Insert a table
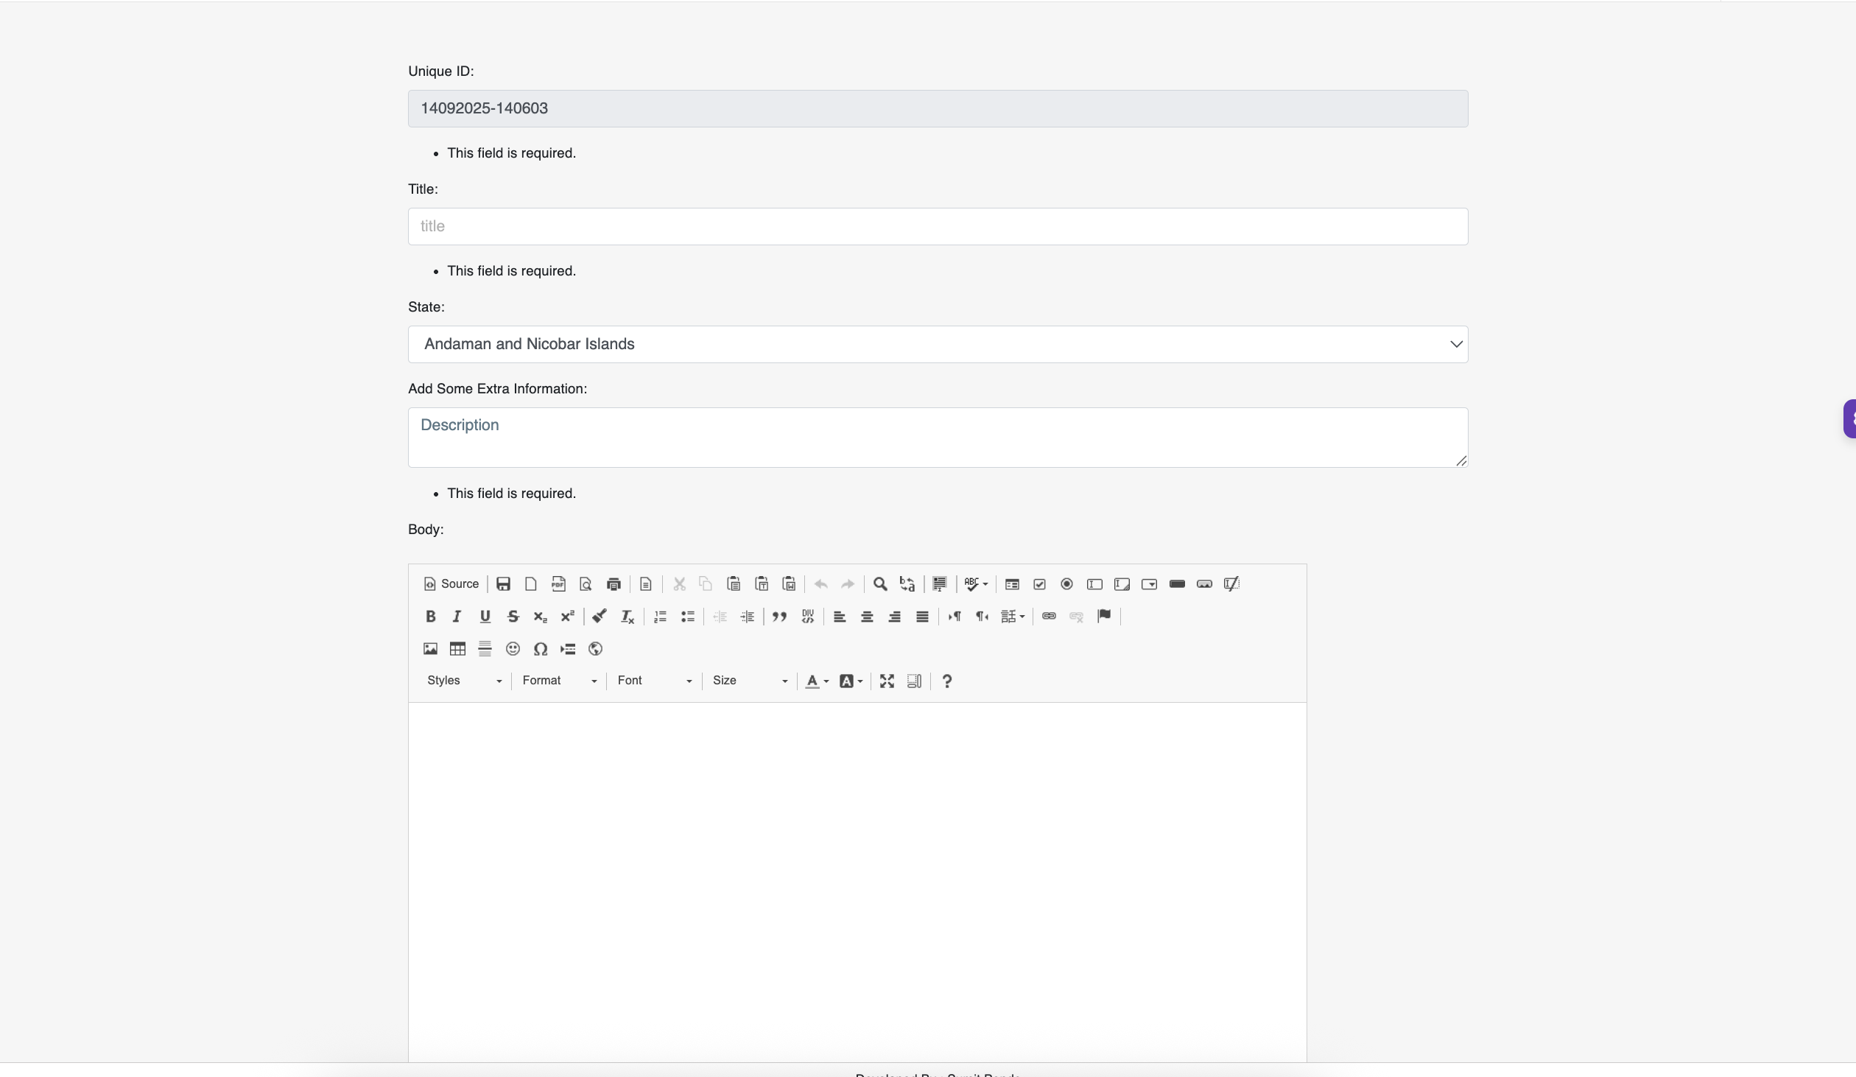The width and height of the screenshot is (1856, 1077). click(457, 649)
